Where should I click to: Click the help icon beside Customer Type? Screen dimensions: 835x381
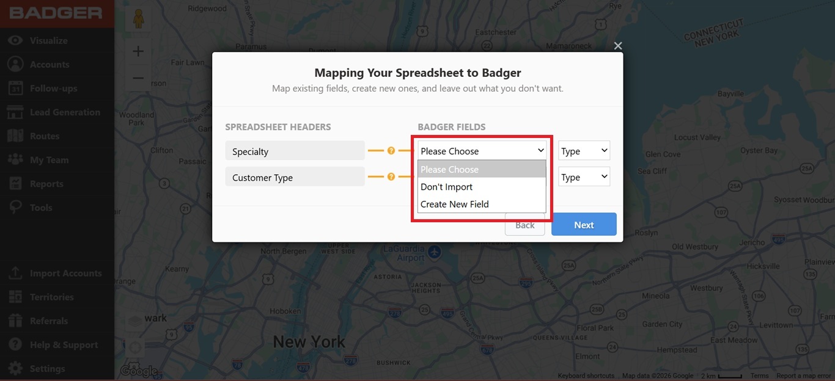(x=391, y=177)
